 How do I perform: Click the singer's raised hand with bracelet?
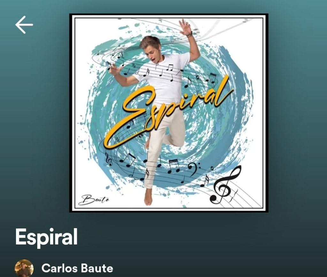click(x=185, y=27)
